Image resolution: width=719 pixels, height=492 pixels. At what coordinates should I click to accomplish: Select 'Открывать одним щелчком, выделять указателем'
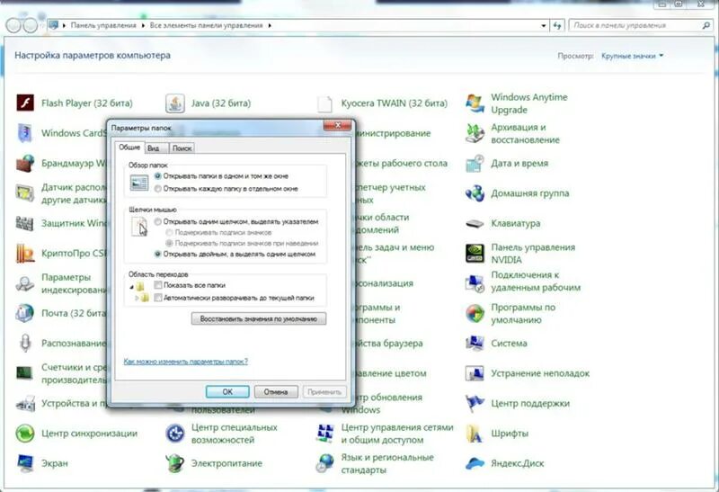tap(158, 221)
